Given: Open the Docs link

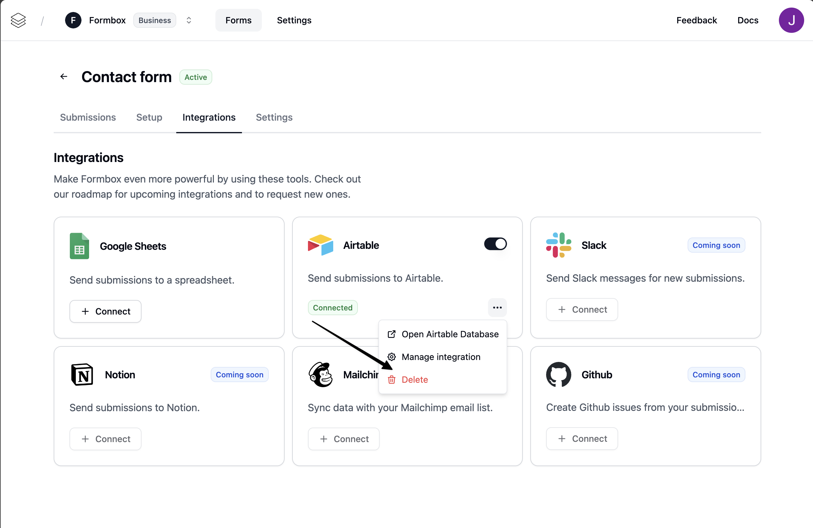Looking at the screenshot, I should (x=747, y=20).
